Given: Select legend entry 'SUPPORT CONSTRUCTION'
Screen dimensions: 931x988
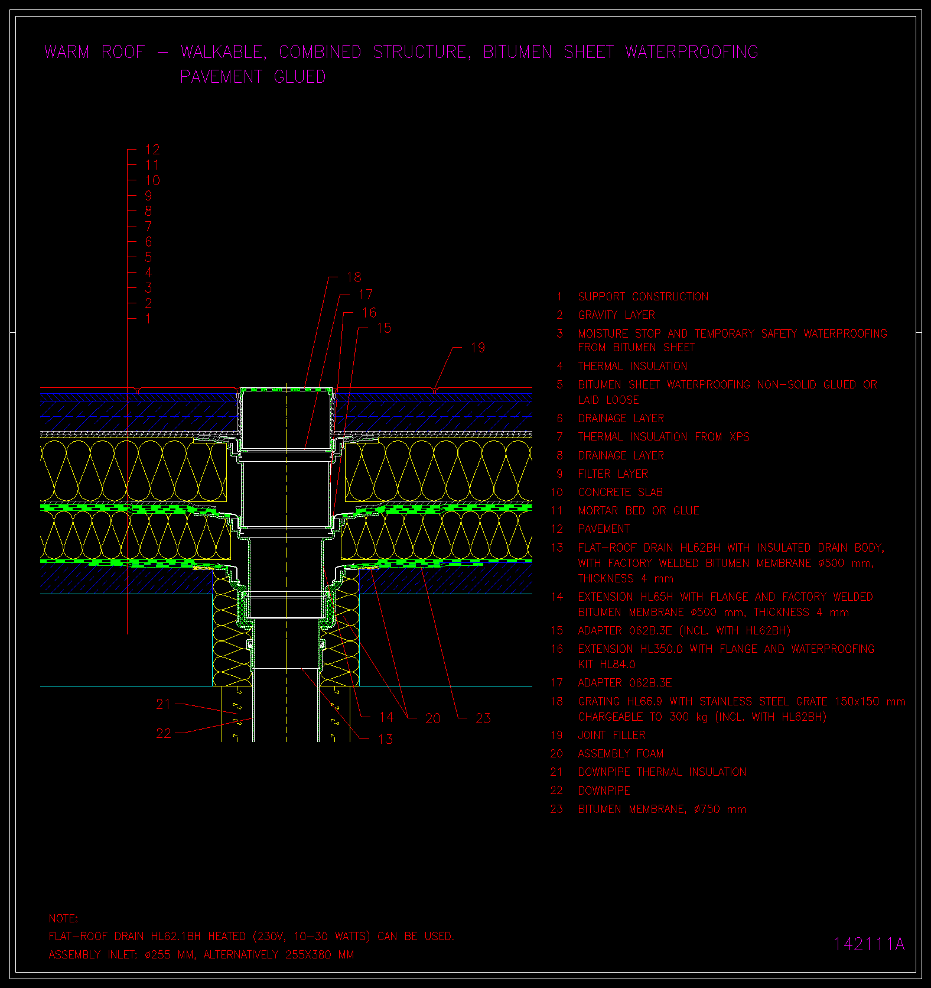Looking at the screenshot, I should 643,296.
